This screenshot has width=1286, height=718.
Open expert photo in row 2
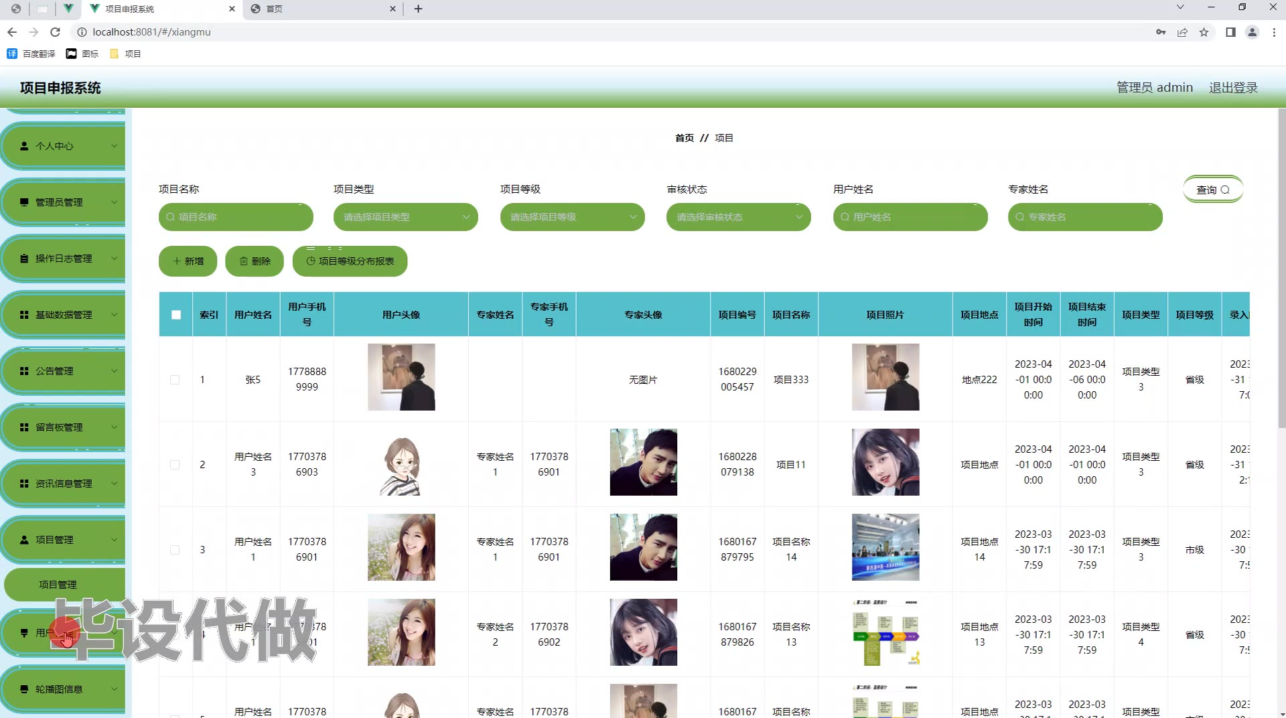coord(643,462)
